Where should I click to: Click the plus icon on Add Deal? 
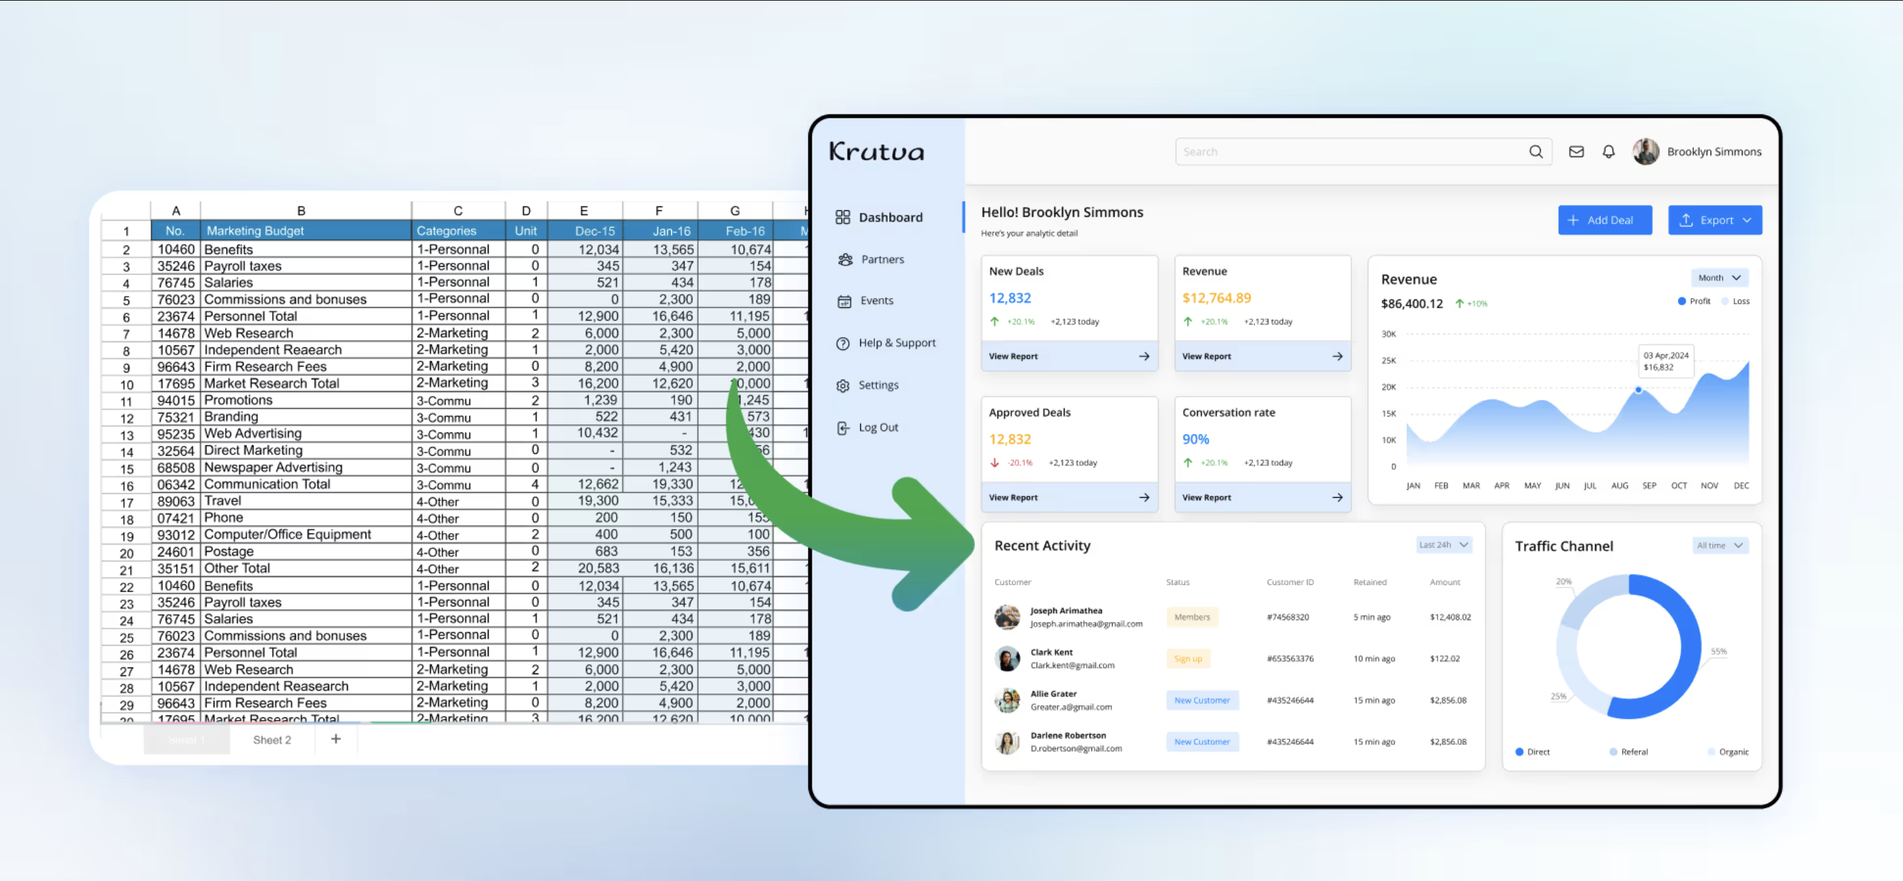coord(1573,220)
